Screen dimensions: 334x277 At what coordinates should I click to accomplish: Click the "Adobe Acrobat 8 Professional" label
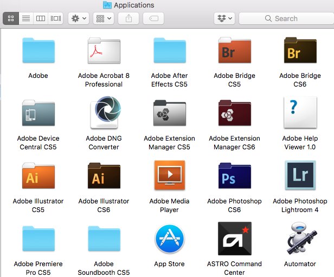pos(104,80)
